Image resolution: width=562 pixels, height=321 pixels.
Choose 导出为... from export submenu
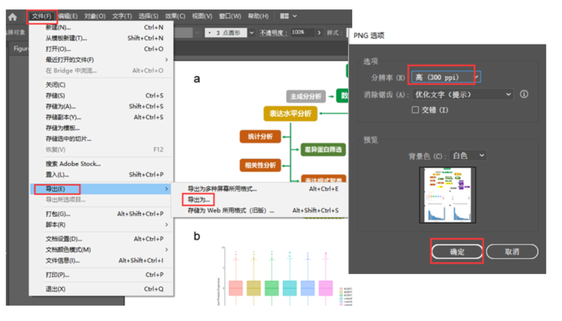pyautogui.click(x=199, y=200)
